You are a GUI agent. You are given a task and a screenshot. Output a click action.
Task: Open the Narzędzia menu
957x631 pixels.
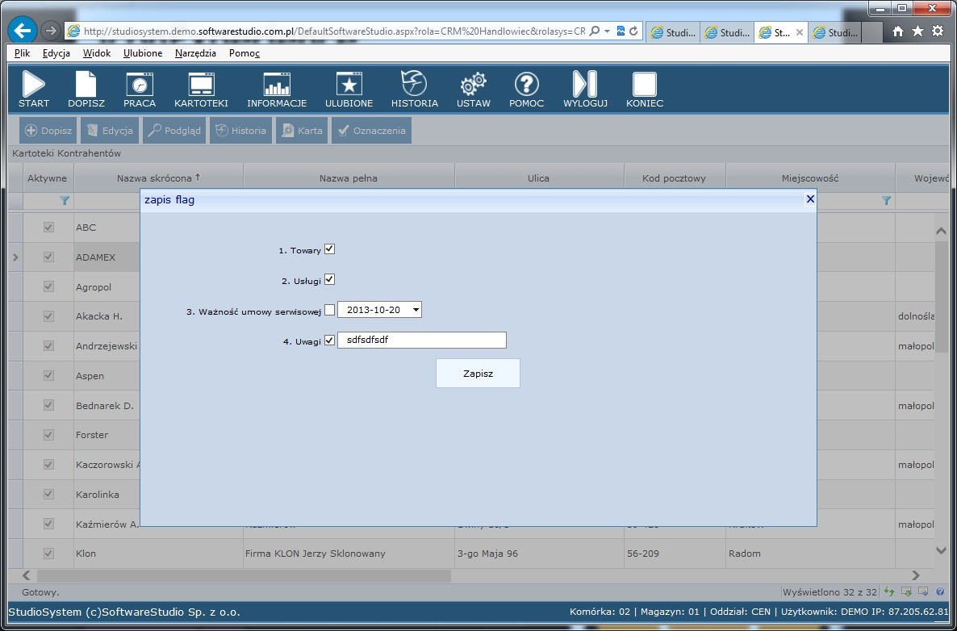(195, 53)
